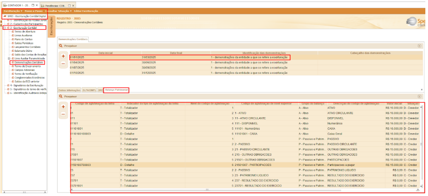Collapse the 3 - Escrituração Contábil tree node

pyautogui.click(x=4, y=28)
